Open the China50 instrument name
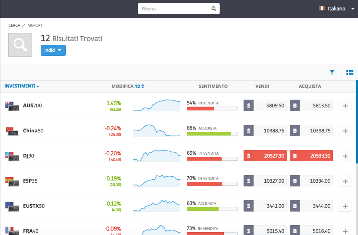 click(x=33, y=131)
